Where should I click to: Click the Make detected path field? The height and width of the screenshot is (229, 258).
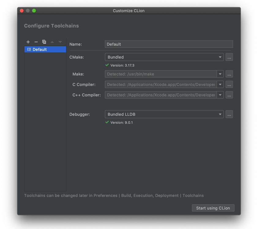coord(161,74)
